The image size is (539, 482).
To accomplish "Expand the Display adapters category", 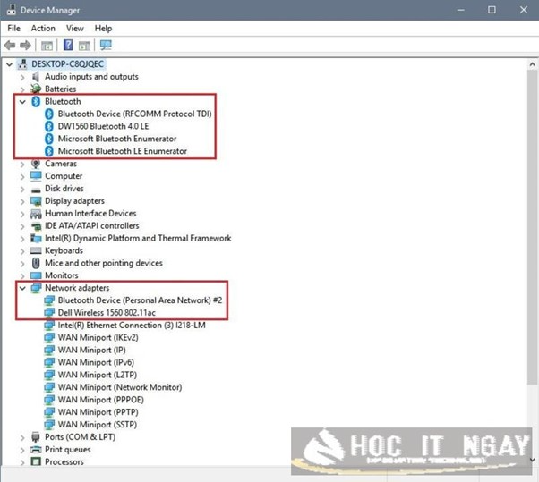I will 22,201.
